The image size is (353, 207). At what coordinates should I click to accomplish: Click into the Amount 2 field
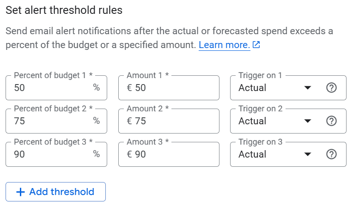coord(169,121)
